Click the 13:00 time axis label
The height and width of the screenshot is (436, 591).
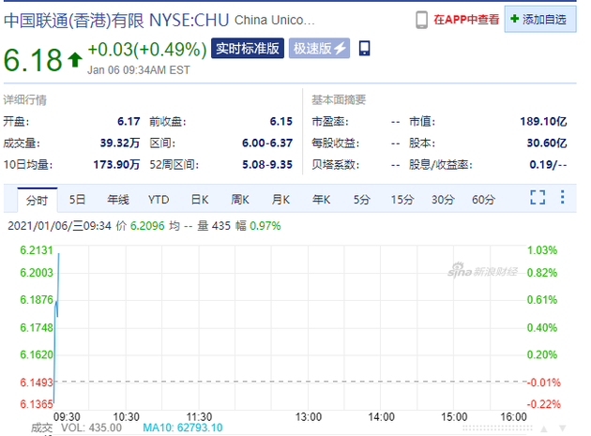coord(309,417)
